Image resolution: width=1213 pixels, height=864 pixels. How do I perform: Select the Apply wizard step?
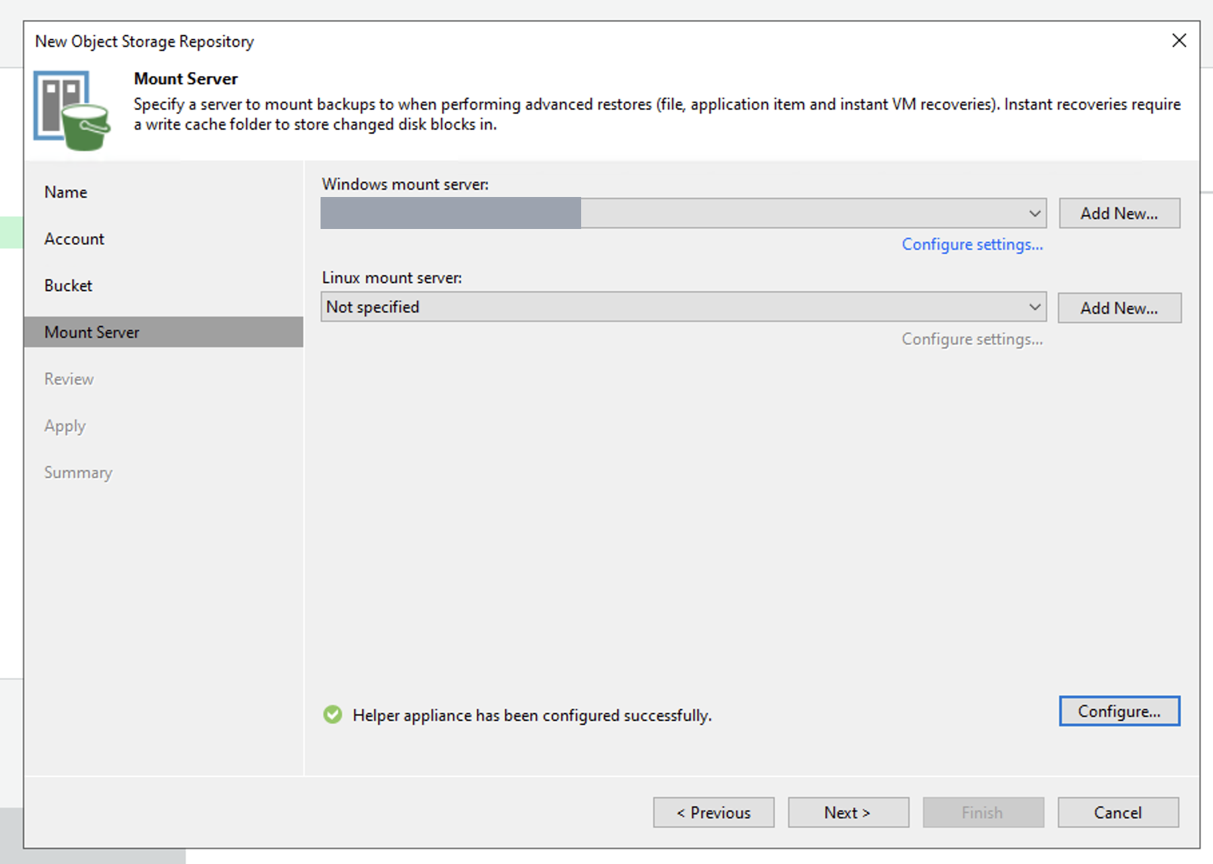[65, 426]
